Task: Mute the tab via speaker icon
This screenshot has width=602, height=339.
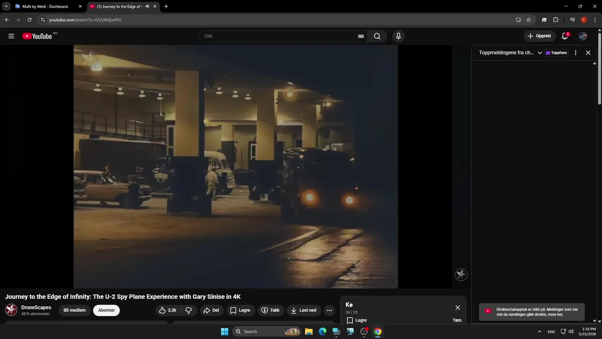Action: tap(147, 7)
